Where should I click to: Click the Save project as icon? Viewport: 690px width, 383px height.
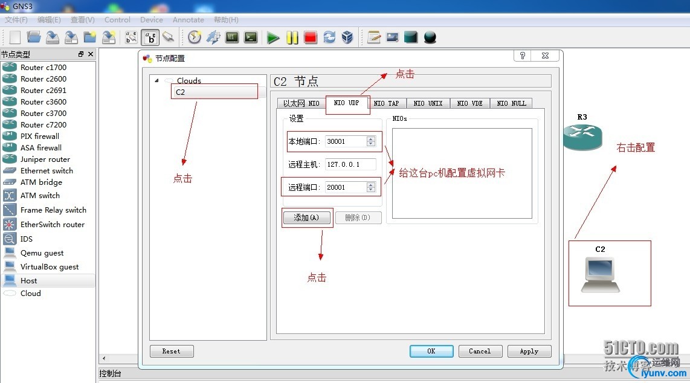point(71,37)
